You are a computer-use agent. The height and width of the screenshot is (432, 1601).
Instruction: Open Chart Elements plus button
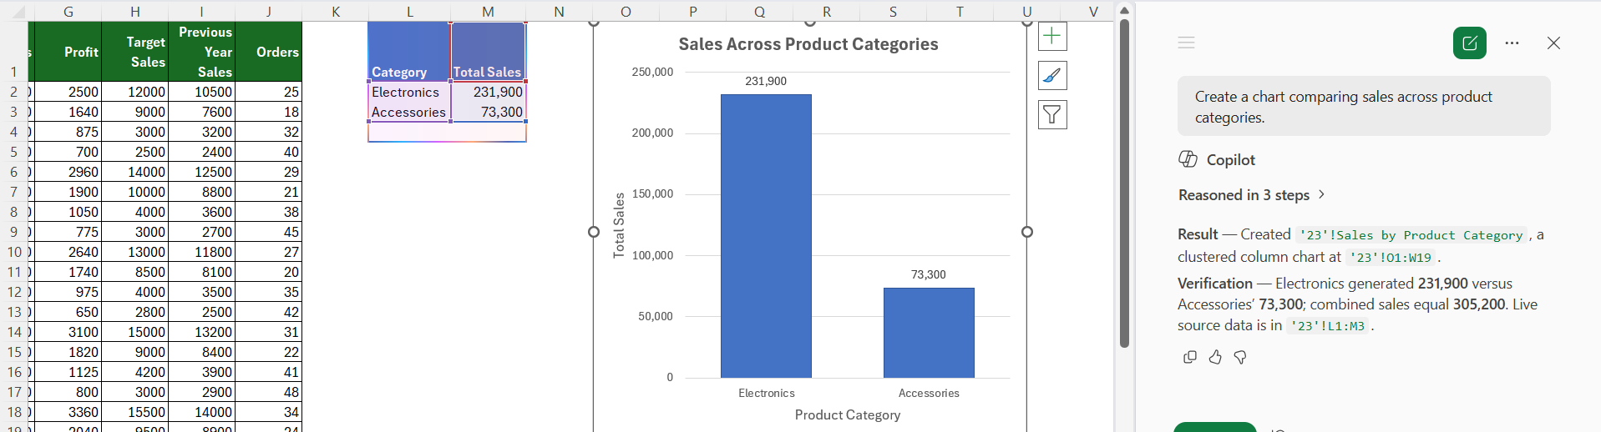coord(1052,36)
